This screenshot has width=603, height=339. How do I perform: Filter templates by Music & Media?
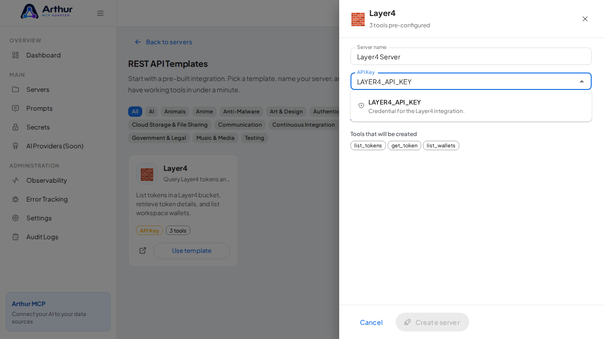click(215, 138)
